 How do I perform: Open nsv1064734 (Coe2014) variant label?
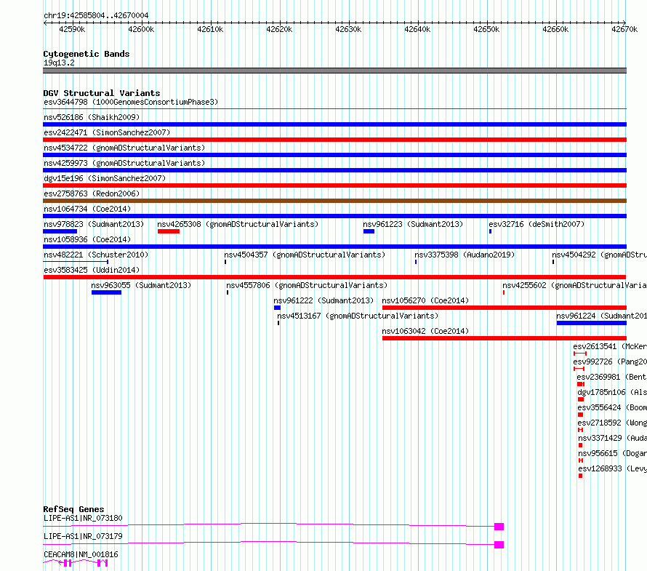tap(87, 209)
